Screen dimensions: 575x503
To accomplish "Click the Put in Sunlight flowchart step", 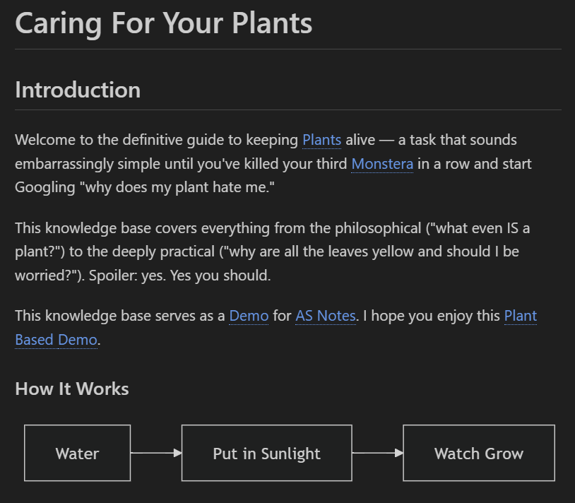I will click(266, 453).
